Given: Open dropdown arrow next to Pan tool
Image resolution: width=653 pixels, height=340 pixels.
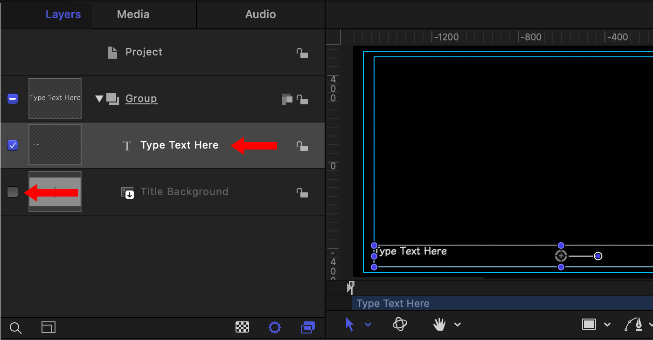Looking at the screenshot, I should tap(458, 325).
